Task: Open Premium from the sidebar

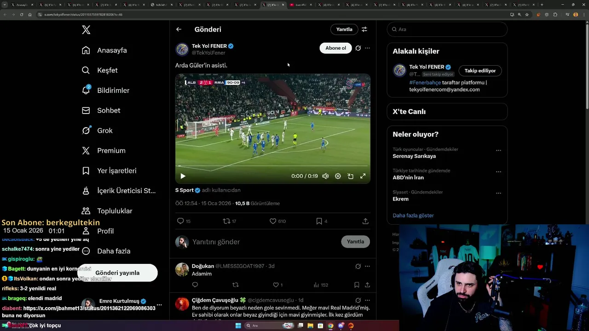Action: [104, 150]
